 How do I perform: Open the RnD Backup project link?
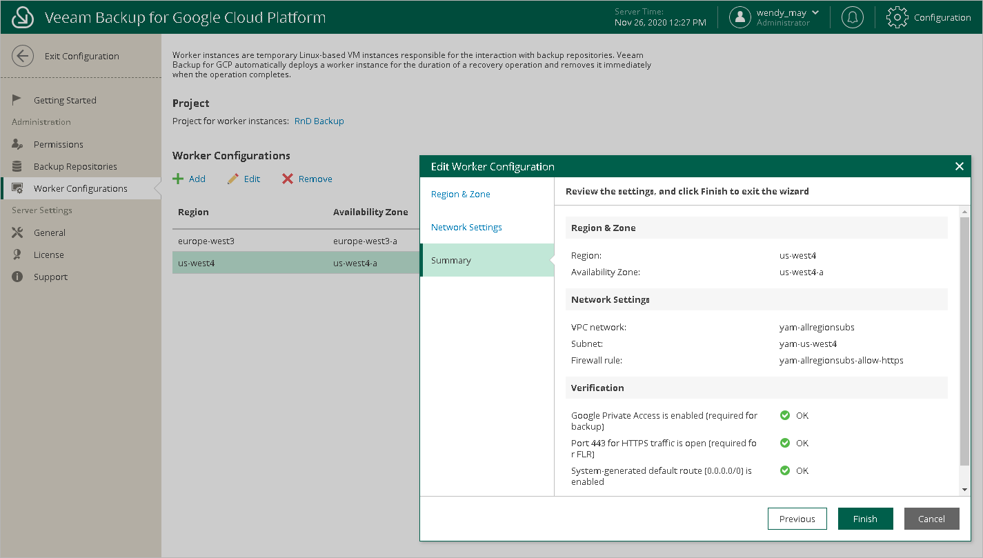click(319, 121)
